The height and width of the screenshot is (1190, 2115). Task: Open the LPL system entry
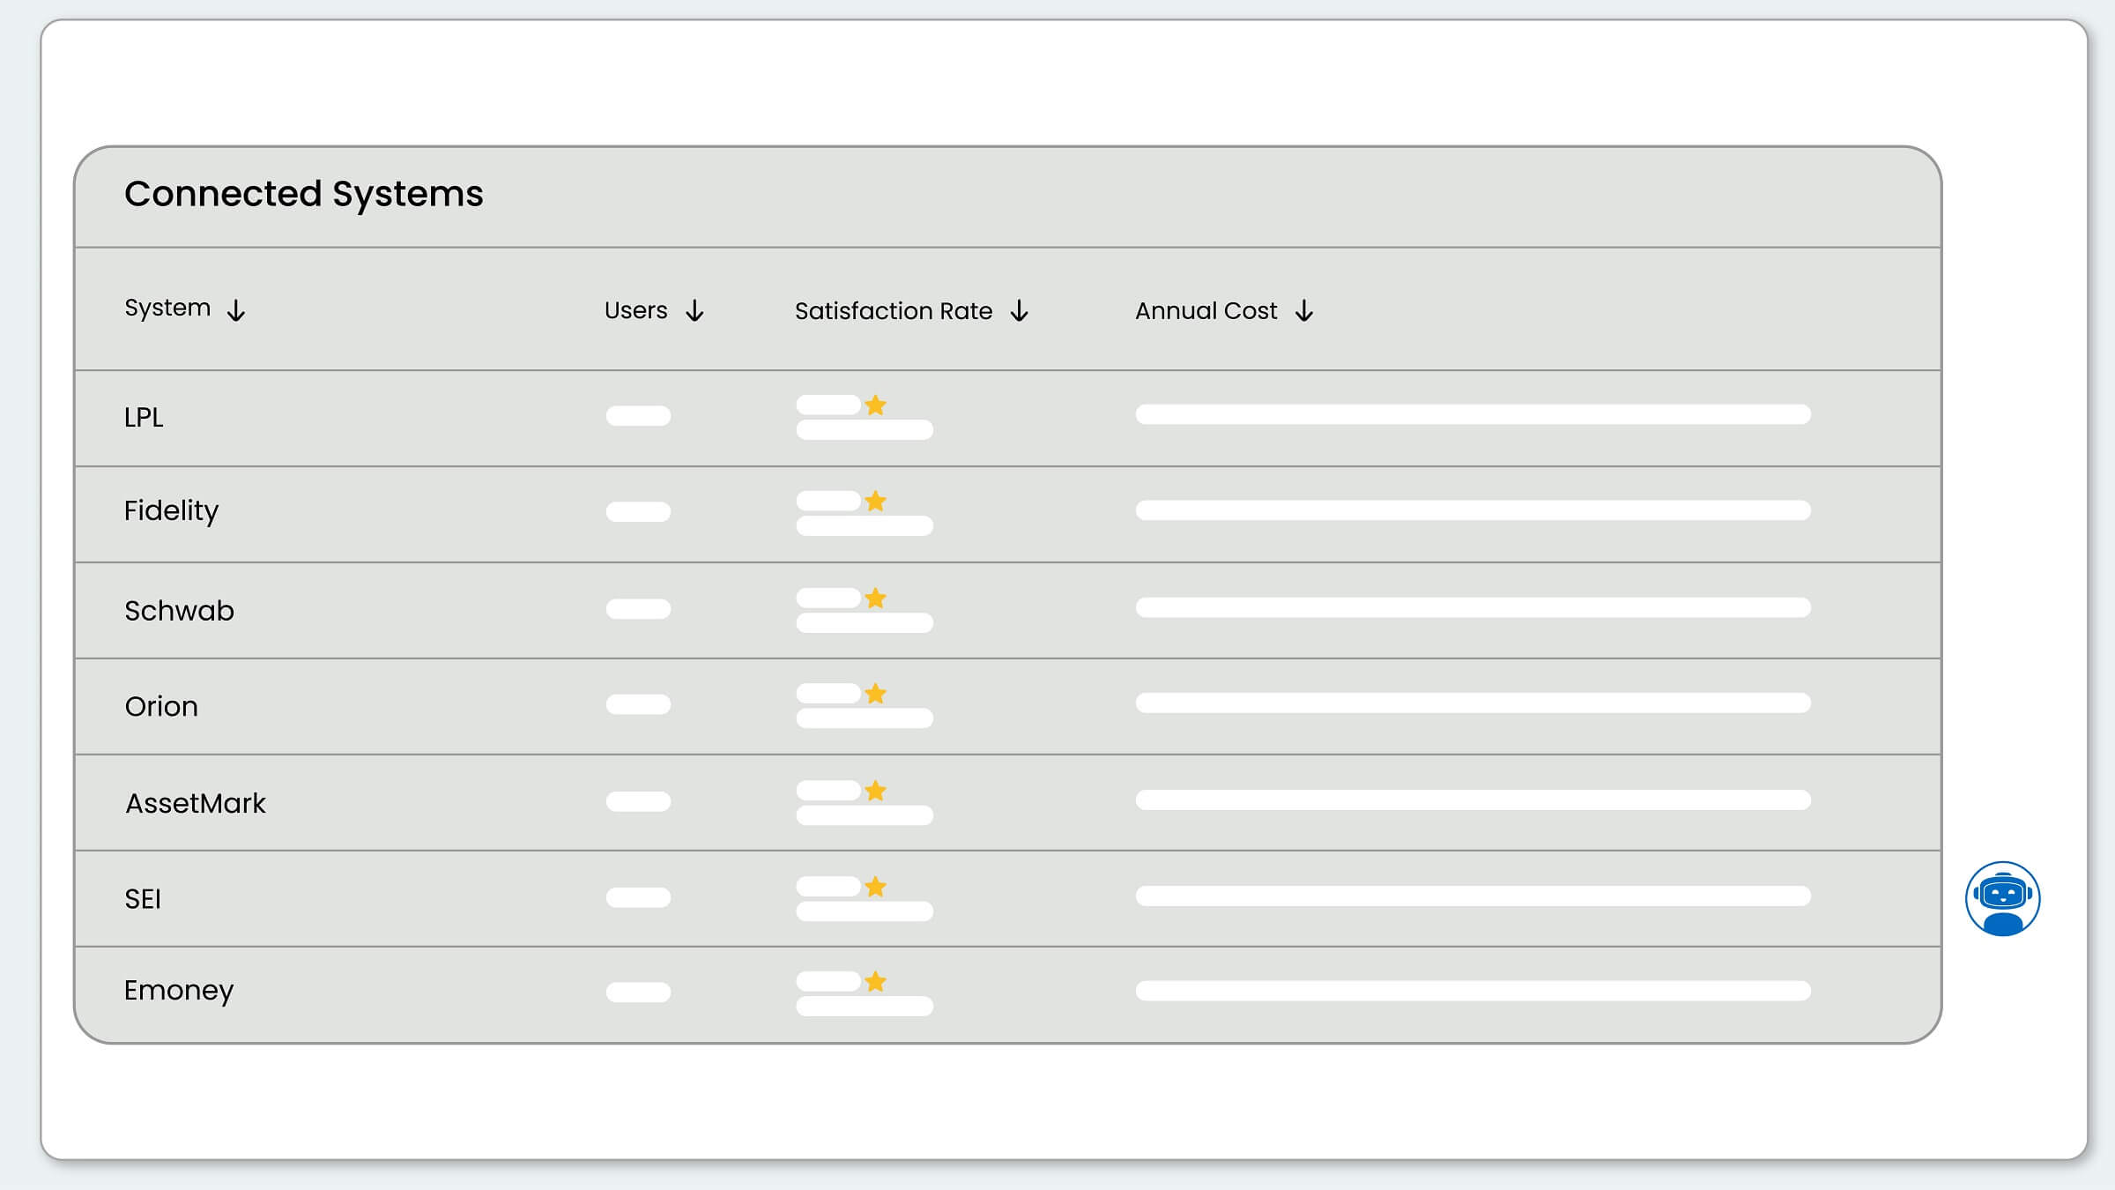(x=144, y=417)
